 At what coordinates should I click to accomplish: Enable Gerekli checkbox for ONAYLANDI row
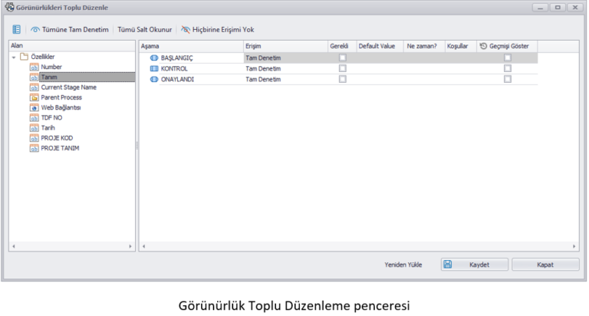pyautogui.click(x=342, y=79)
